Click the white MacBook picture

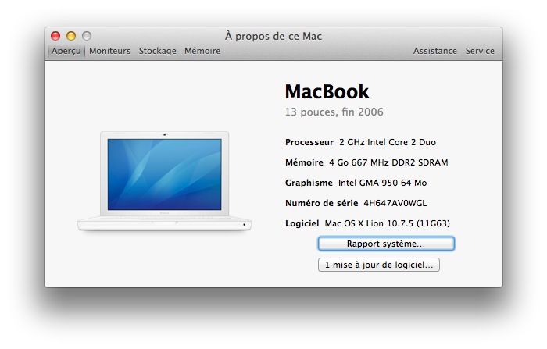pyautogui.click(x=164, y=181)
